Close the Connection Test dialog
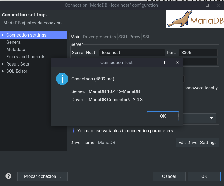The image size is (224, 186). 177,63
